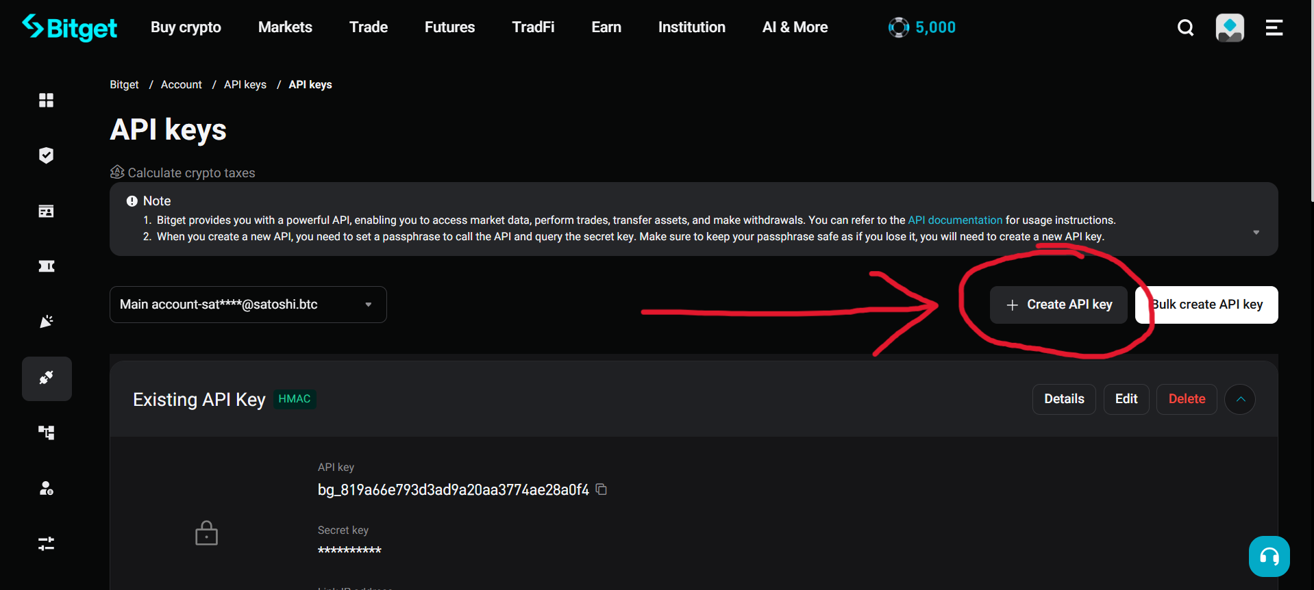Click the 5,000 rewards ring icon

(x=898, y=27)
